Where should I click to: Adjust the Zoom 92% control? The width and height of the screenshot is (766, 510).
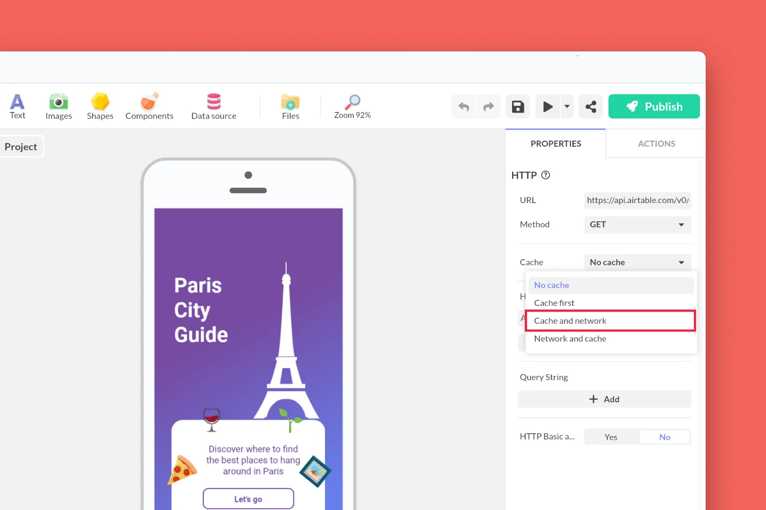pos(352,106)
